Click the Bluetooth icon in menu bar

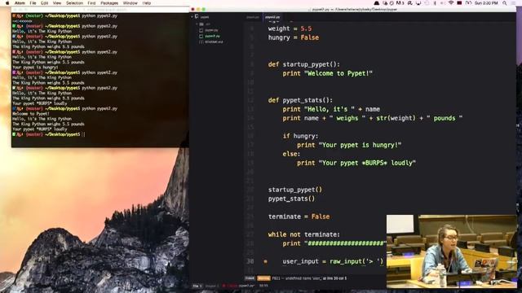point(435,3)
